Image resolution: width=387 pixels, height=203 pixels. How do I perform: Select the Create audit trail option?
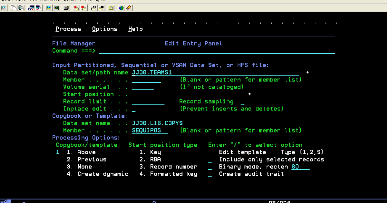(210, 174)
